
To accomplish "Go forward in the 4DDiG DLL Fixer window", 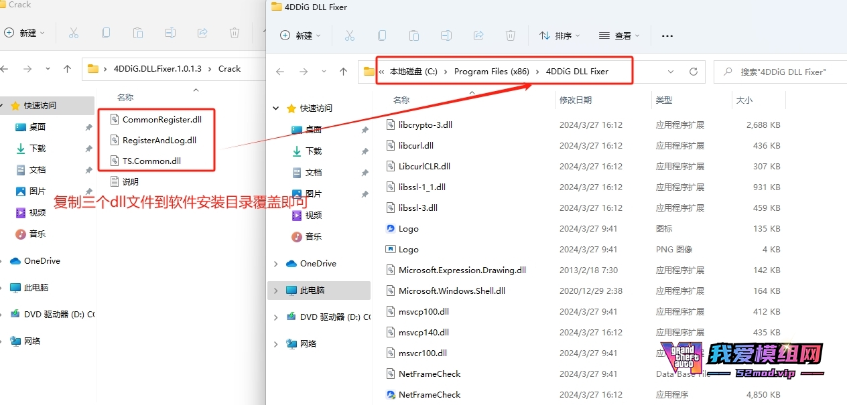I will 303,72.
